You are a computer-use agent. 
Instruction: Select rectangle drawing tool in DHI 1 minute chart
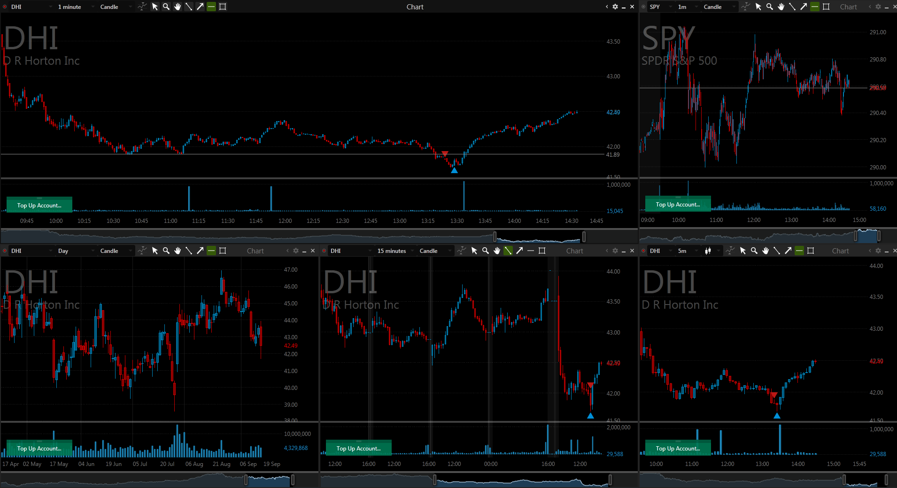pyautogui.click(x=223, y=7)
